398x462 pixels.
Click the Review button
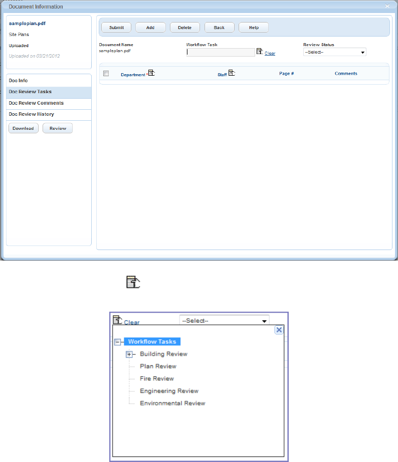coord(58,128)
